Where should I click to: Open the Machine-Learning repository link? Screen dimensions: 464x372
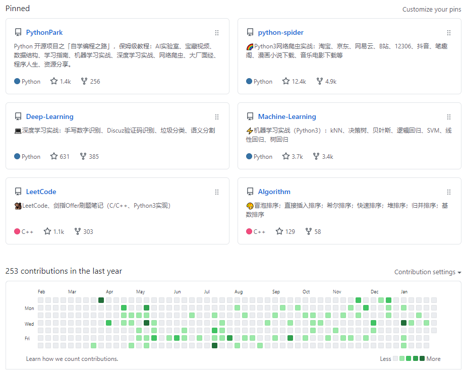[287, 117]
